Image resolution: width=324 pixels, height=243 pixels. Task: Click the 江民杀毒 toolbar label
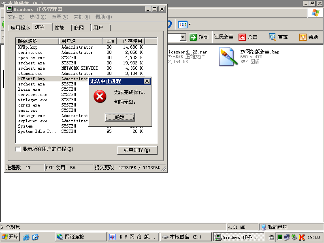224,37
